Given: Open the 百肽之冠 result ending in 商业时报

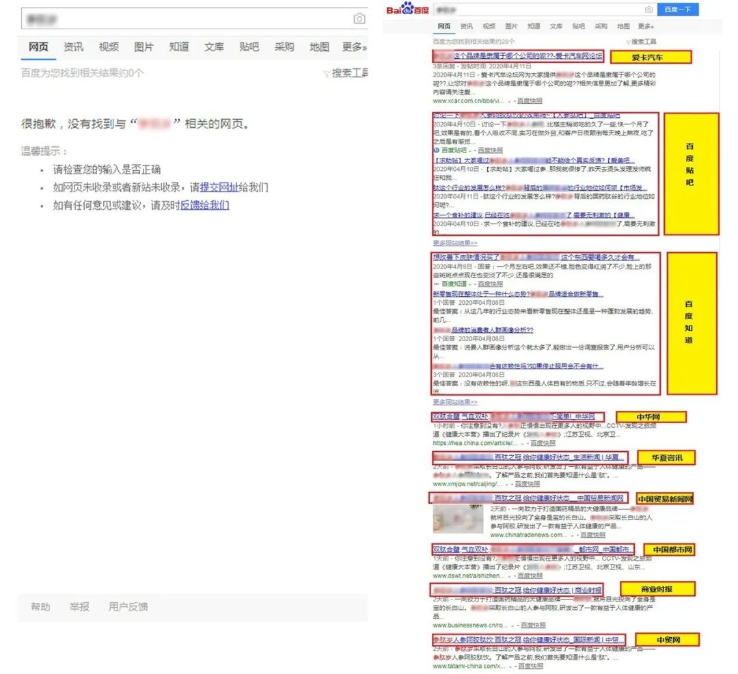Looking at the screenshot, I should pos(517,590).
